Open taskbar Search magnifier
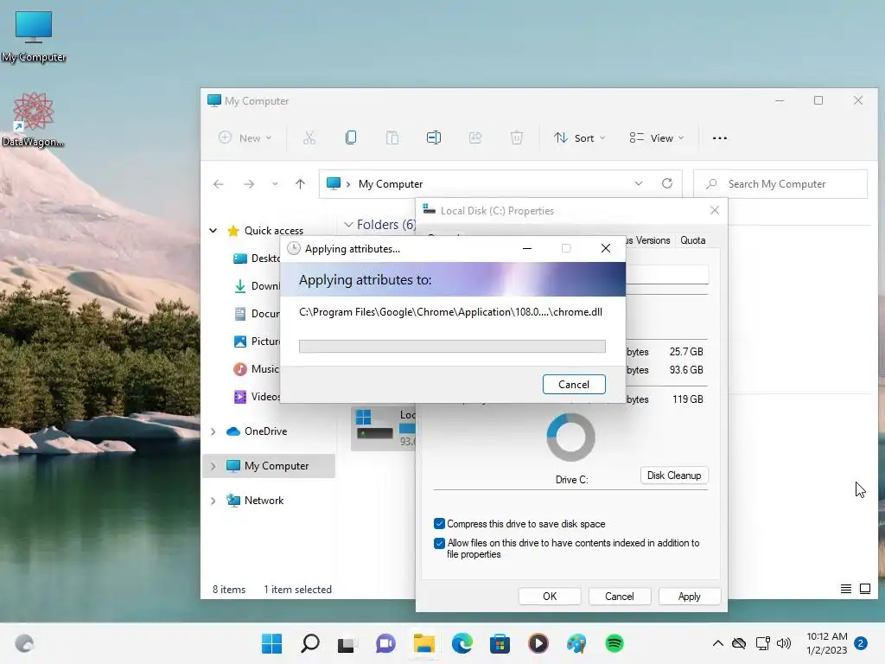This screenshot has height=664, width=885. 310,643
